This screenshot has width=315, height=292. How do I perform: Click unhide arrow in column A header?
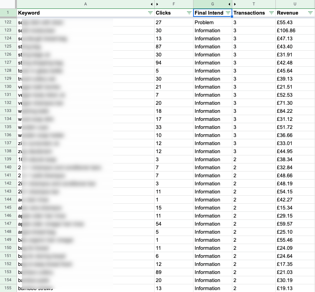(x=152, y=4)
